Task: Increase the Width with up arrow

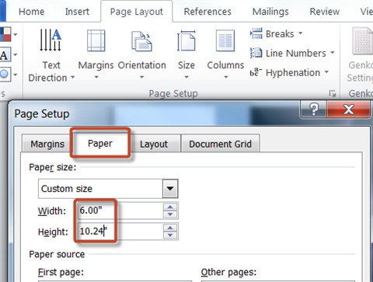Action: 170,207
